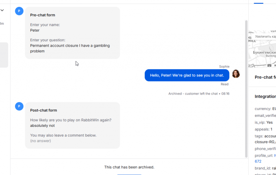Open the profile_url link ending in 672

click(258, 161)
